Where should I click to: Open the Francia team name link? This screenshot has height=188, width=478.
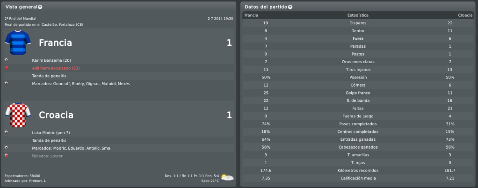pyautogui.click(x=56, y=43)
